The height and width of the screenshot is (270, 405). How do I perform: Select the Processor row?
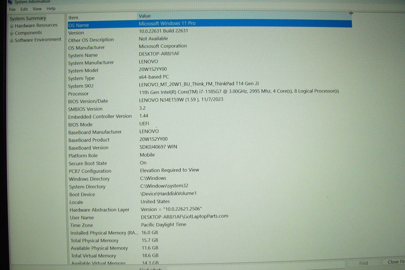[x=78, y=94]
